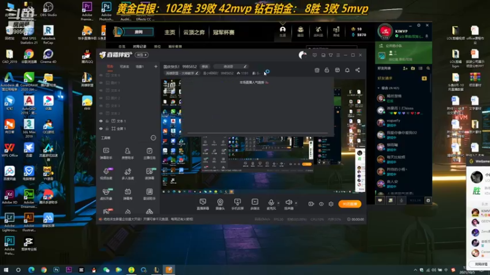Open the profile icon in League client

click(282, 31)
